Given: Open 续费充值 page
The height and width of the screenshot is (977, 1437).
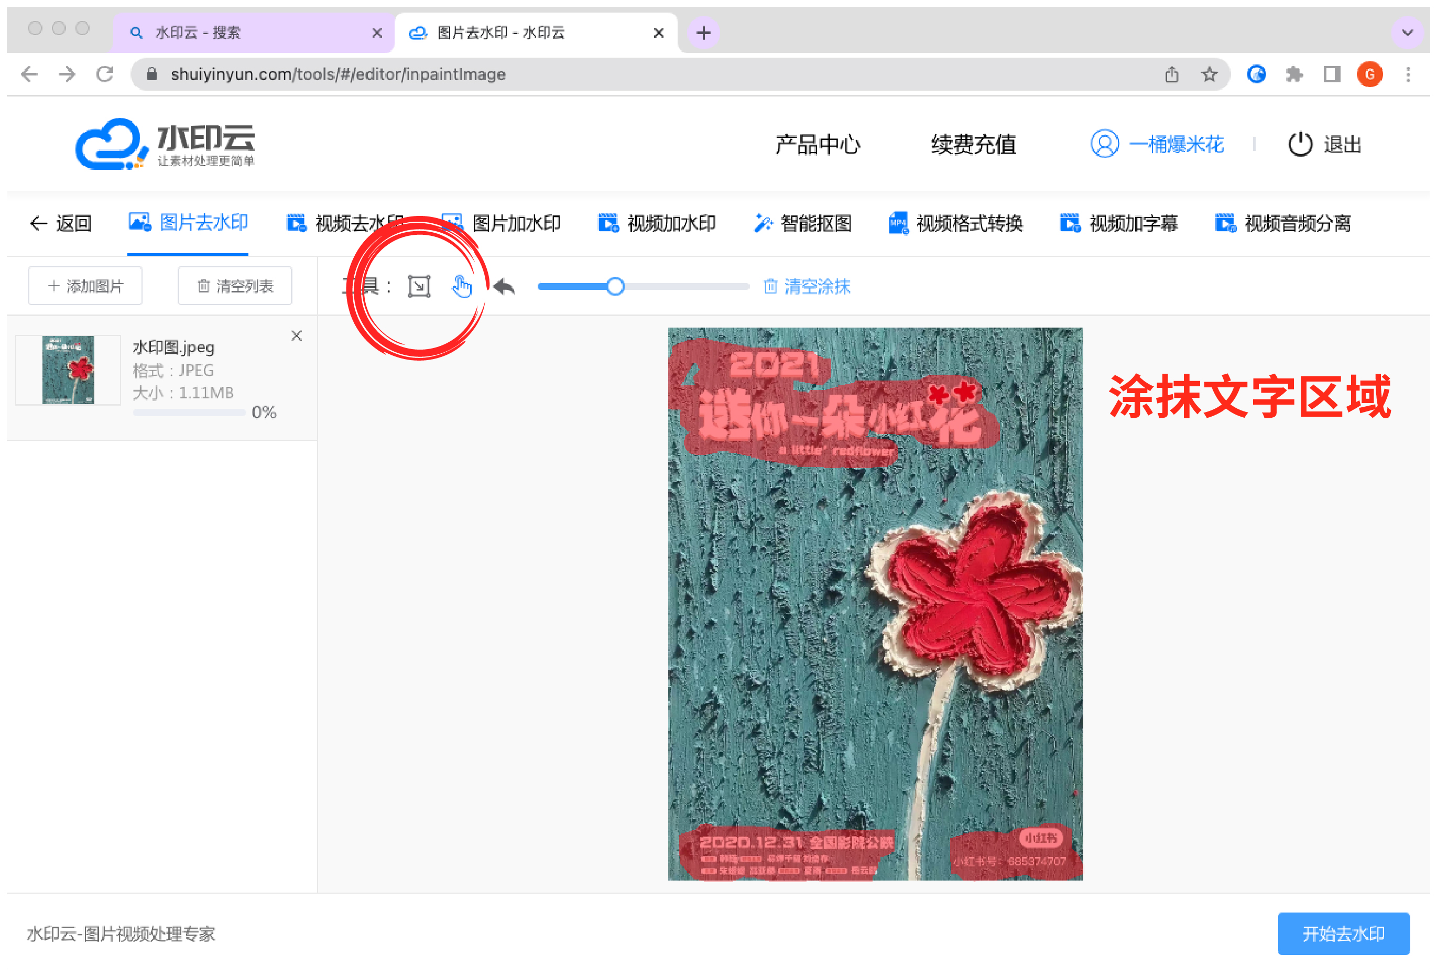Looking at the screenshot, I should click(974, 144).
